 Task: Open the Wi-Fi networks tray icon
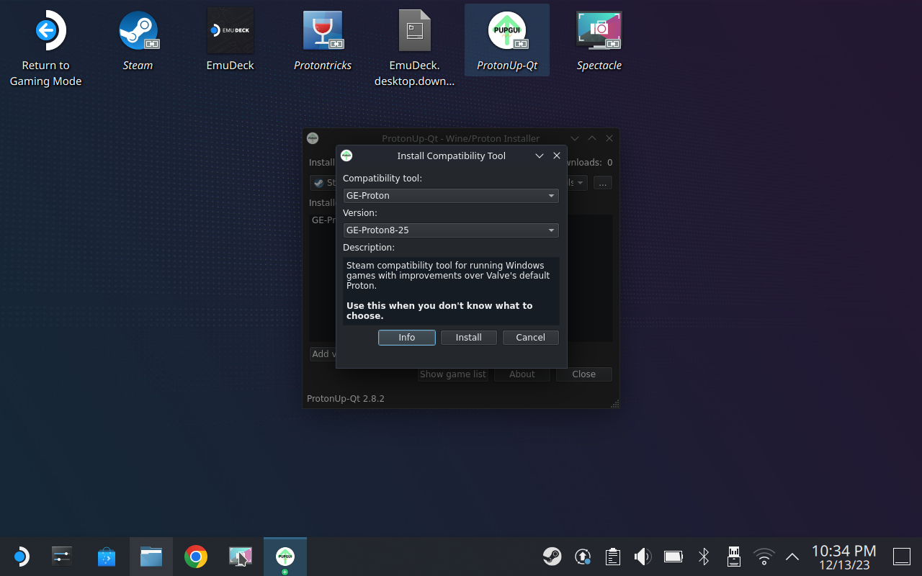(x=764, y=556)
